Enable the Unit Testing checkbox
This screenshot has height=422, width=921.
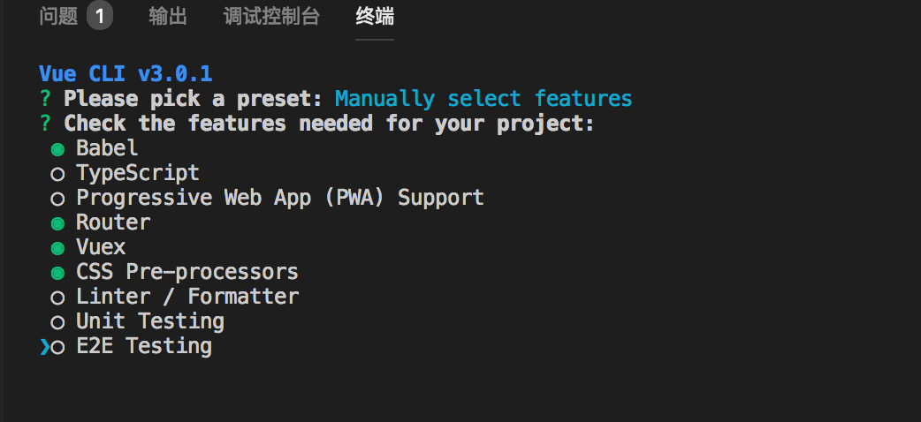tap(58, 322)
